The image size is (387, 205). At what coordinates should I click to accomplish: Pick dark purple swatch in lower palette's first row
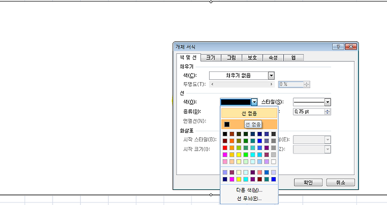(253, 172)
